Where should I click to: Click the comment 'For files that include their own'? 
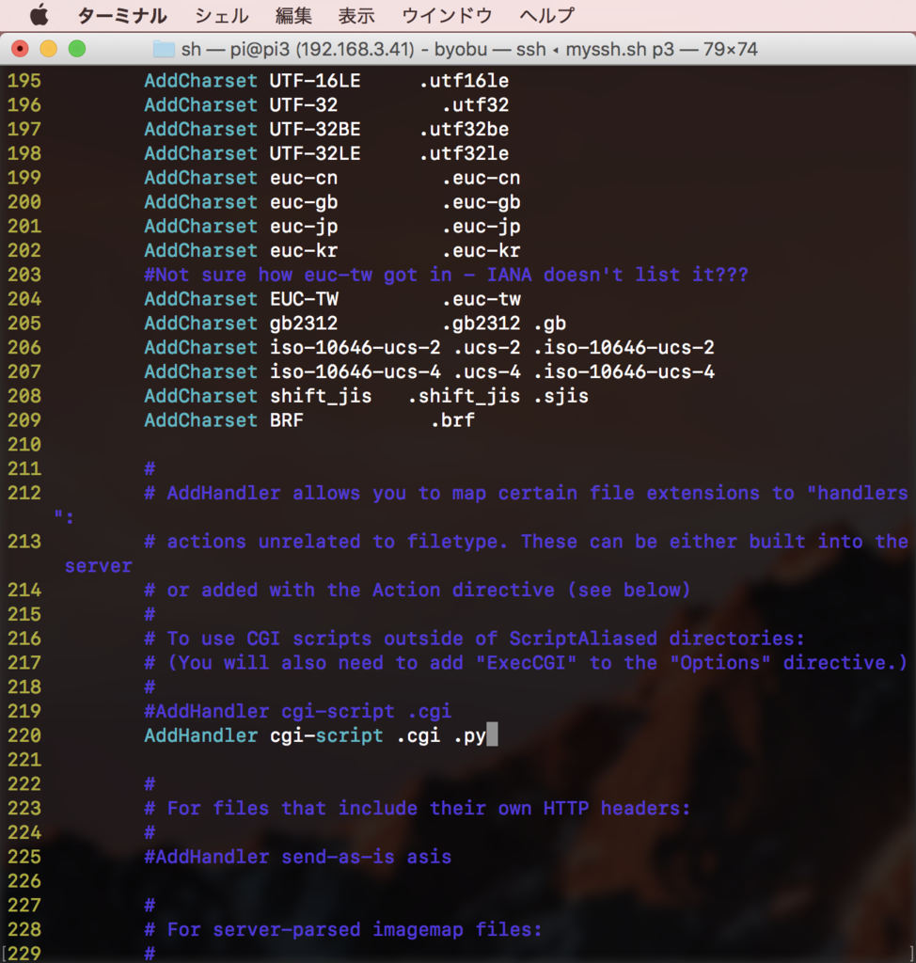(418, 808)
